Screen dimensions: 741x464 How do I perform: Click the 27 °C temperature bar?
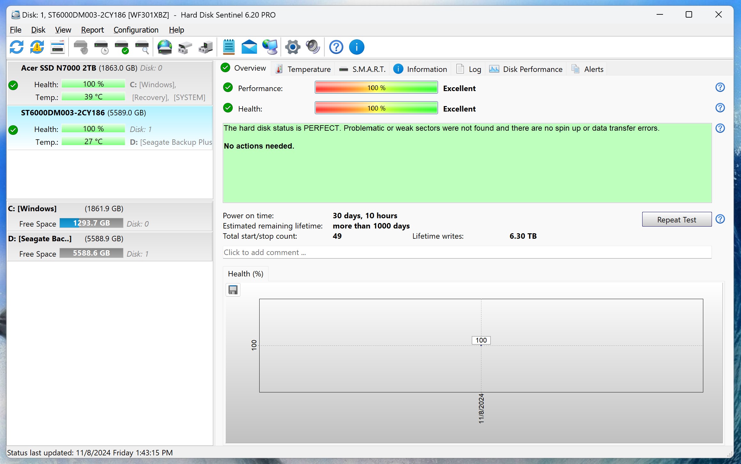(x=93, y=141)
